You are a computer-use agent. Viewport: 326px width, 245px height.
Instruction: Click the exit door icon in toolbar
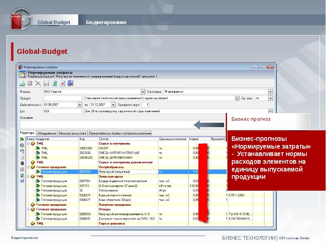coord(70,83)
